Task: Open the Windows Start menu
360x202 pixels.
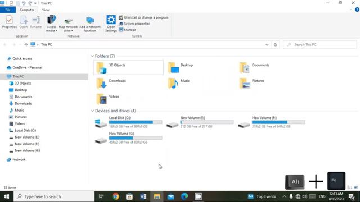Action: tap(7, 196)
